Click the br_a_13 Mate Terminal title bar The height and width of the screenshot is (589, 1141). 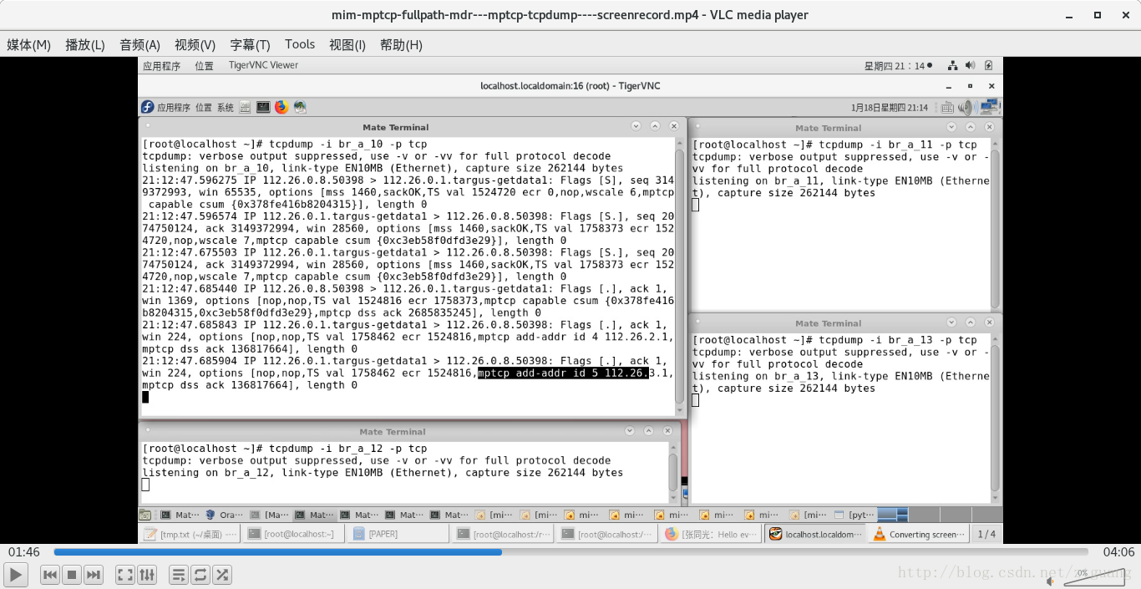[844, 322]
